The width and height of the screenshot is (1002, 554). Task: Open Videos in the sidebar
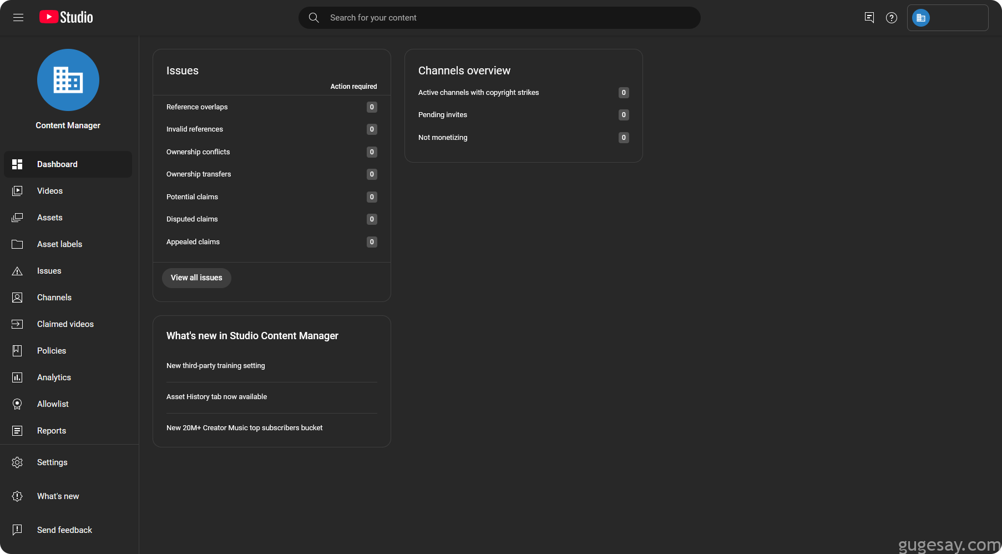click(68, 191)
